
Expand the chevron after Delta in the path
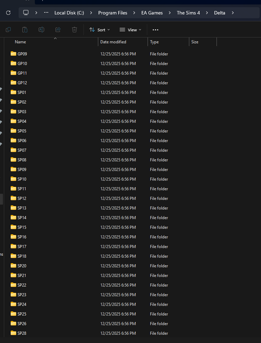point(233,13)
